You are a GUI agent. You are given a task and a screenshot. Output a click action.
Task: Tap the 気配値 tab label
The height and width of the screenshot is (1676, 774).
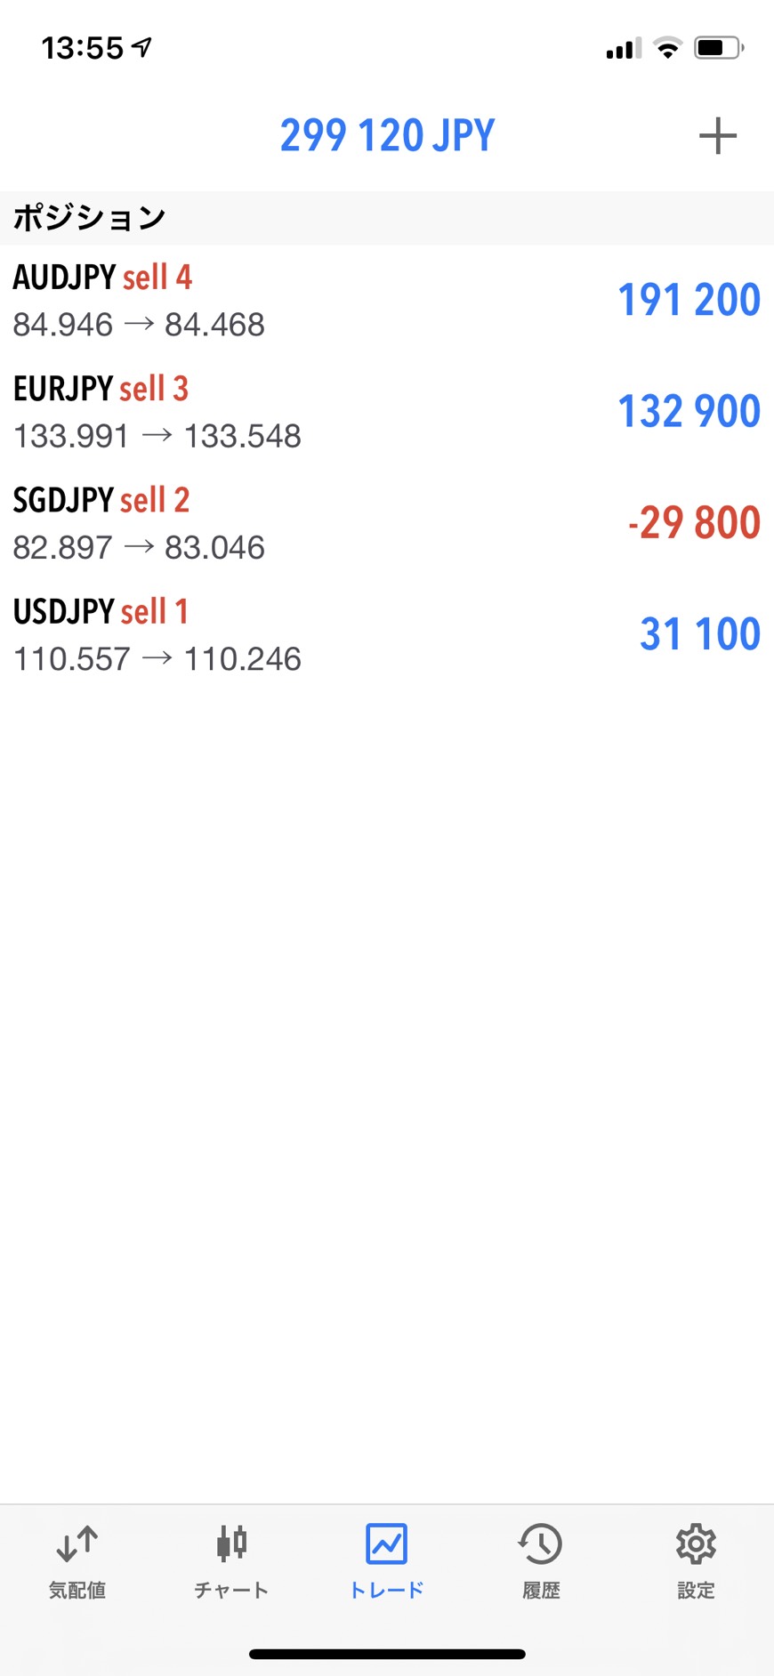(77, 1591)
